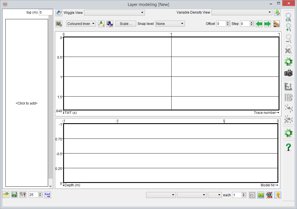Image resolution: width=297 pixels, height=209 pixels.
Task: Click the top (m) input field
Action: (x=46, y=12)
